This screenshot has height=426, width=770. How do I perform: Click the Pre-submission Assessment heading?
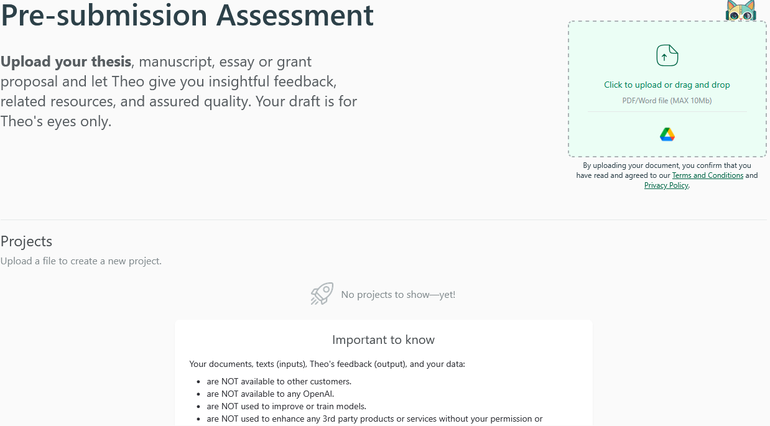[187, 15]
